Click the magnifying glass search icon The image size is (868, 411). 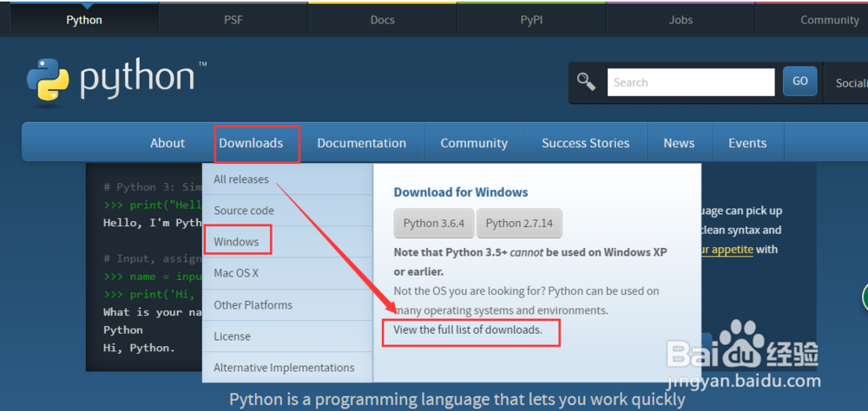[587, 82]
